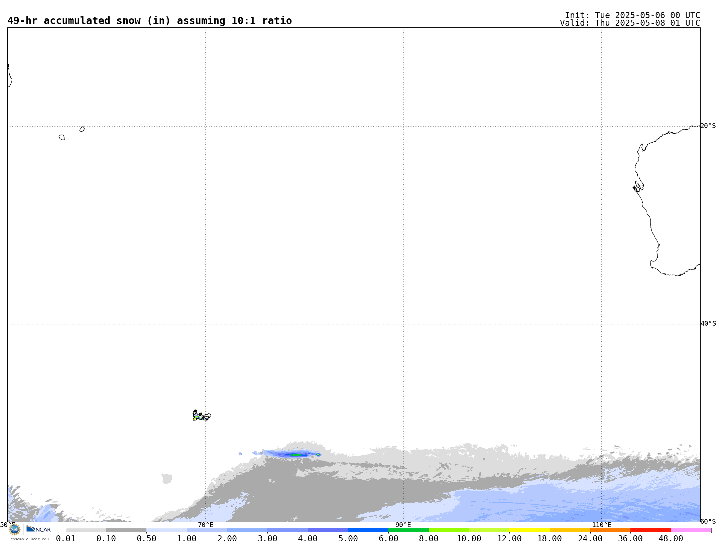Image resolution: width=722 pixels, height=543 pixels.
Task: Click the NSF logo
Action: [15, 530]
